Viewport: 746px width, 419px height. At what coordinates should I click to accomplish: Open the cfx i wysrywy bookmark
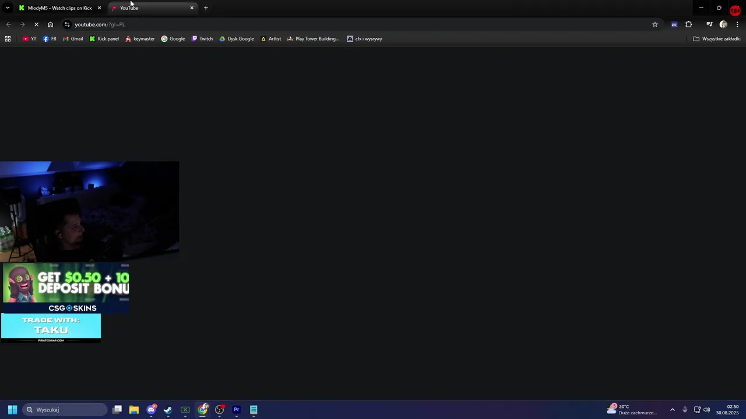point(365,39)
